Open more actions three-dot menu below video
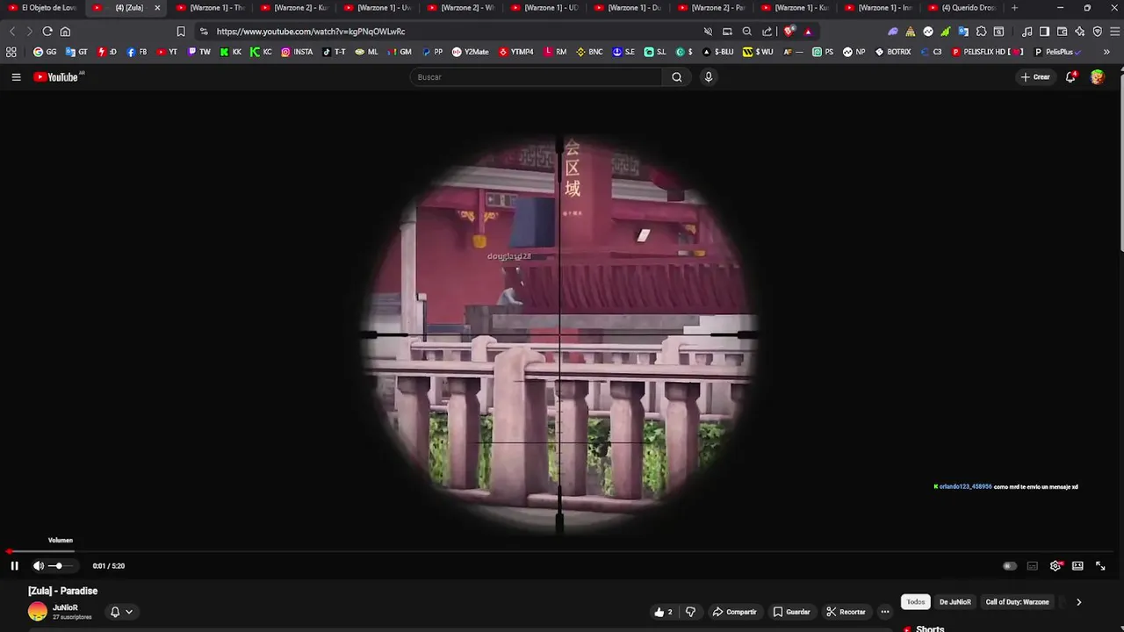Image resolution: width=1124 pixels, height=632 pixels. coord(885,612)
